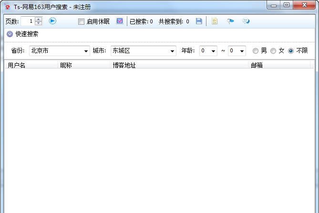The image size is (319, 213).
Task: Sort by the 昵称 column header
Action: [83, 65]
